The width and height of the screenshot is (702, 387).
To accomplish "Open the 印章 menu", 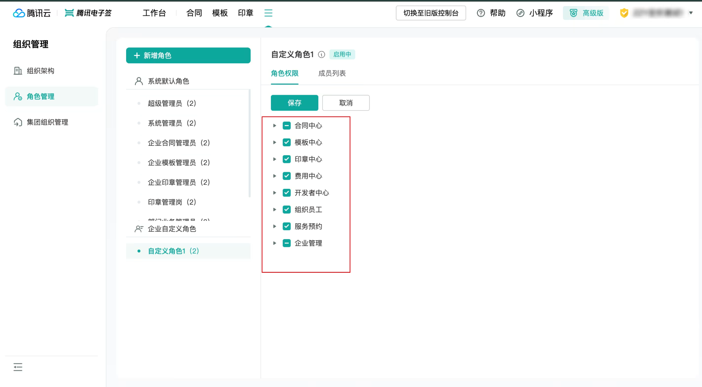I will [x=246, y=13].
